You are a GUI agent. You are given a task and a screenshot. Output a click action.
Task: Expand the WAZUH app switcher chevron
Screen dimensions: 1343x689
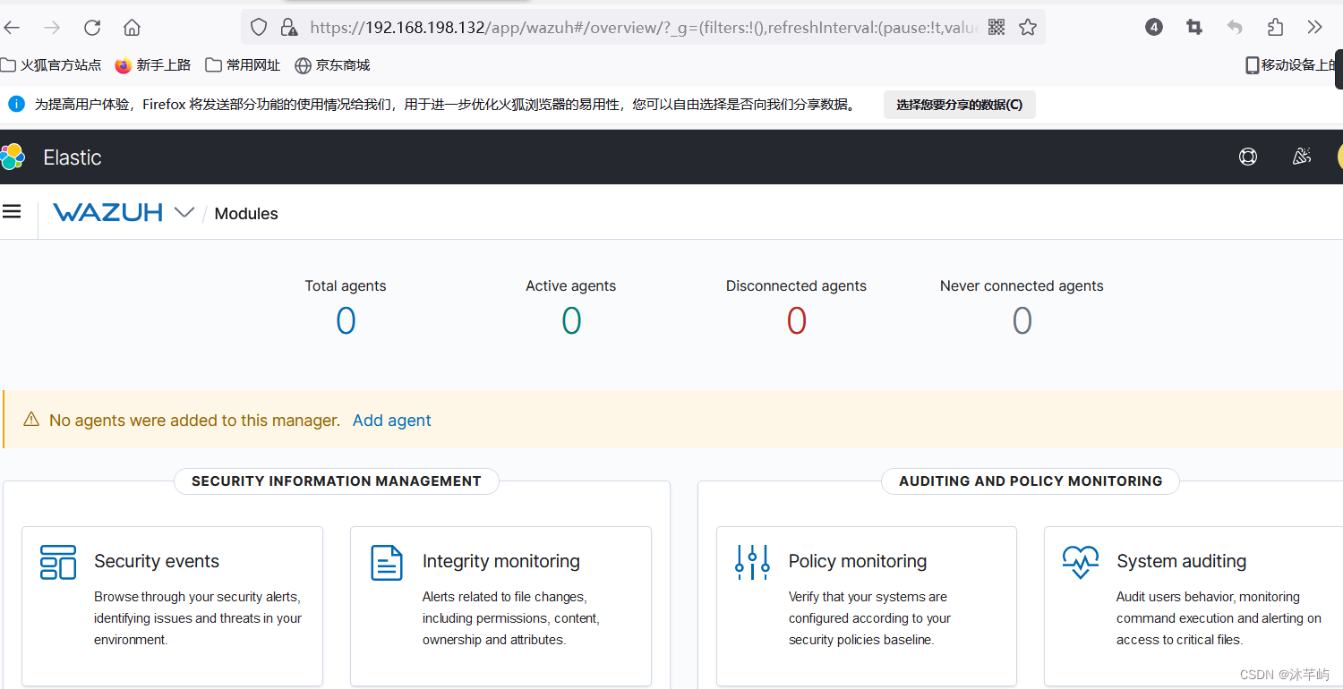pos(184,213)
